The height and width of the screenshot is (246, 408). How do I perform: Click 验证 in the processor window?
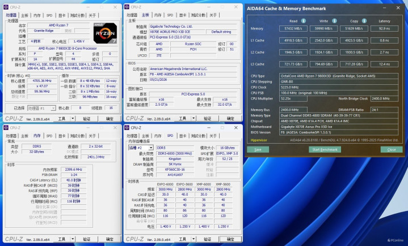(x=87, y=119)
